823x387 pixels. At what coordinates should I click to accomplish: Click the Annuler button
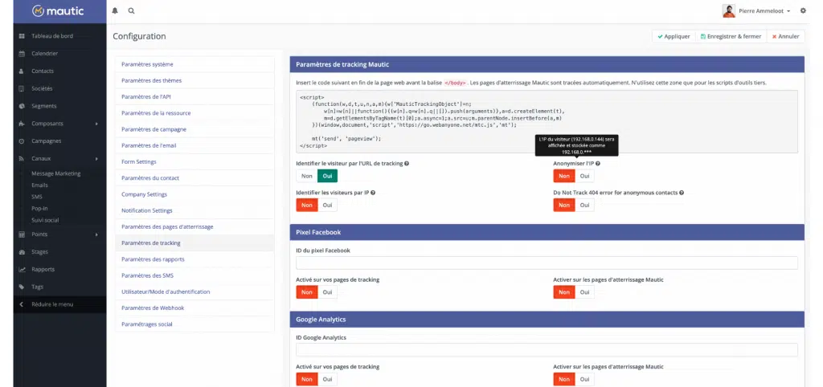point(786,36)
